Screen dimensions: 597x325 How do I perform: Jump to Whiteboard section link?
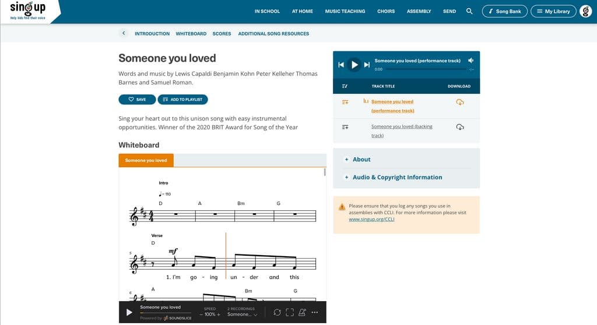[x=191, y=33]
